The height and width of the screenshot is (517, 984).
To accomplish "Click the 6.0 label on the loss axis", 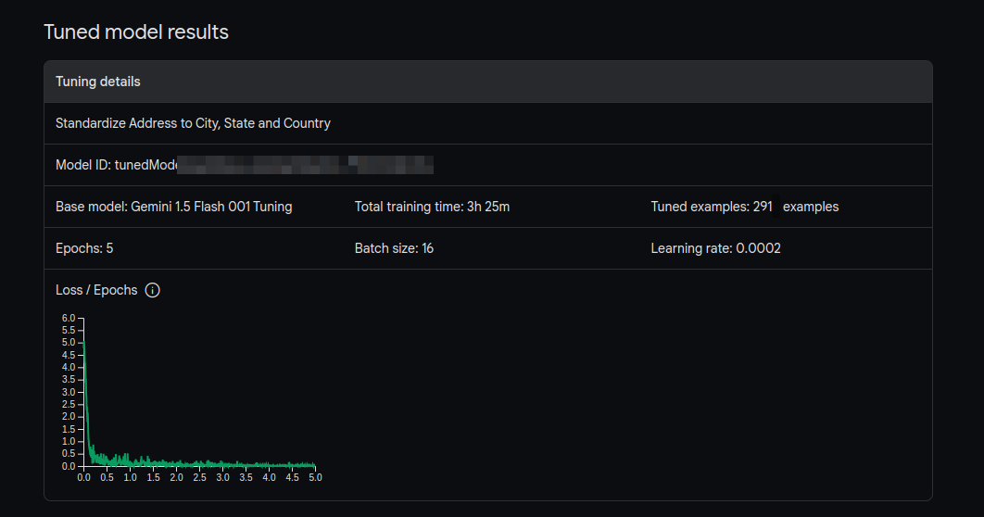I will pyautogui.click(x=69, y=318).
